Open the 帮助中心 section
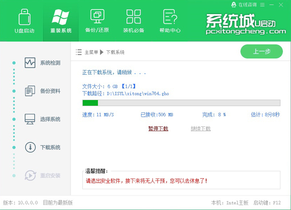The height and width of the screenshot is (210, 291). 170,21
